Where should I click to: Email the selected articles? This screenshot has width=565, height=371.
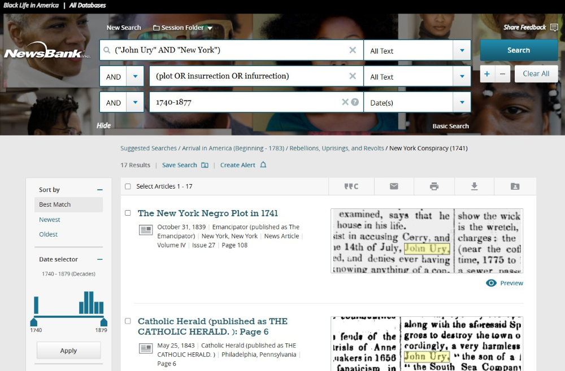[395, 186]
